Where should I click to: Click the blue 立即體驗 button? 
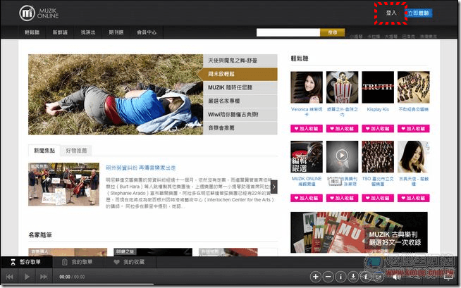[x=419, y=13]
